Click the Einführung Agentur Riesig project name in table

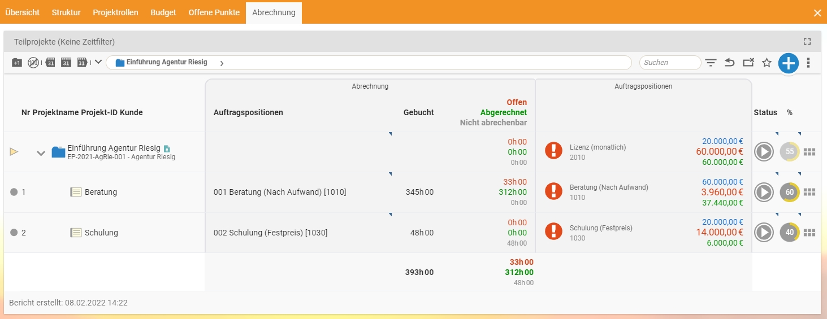click(114, 148)
